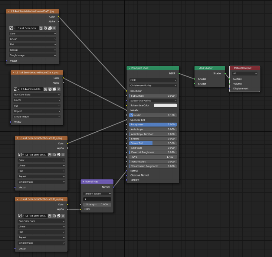Viewport: 272px width, 257px height.
Task: Open image browser in Semi-detachedhouse03a_n.png node
Action: pyautogui.click(x=21, y=216)
